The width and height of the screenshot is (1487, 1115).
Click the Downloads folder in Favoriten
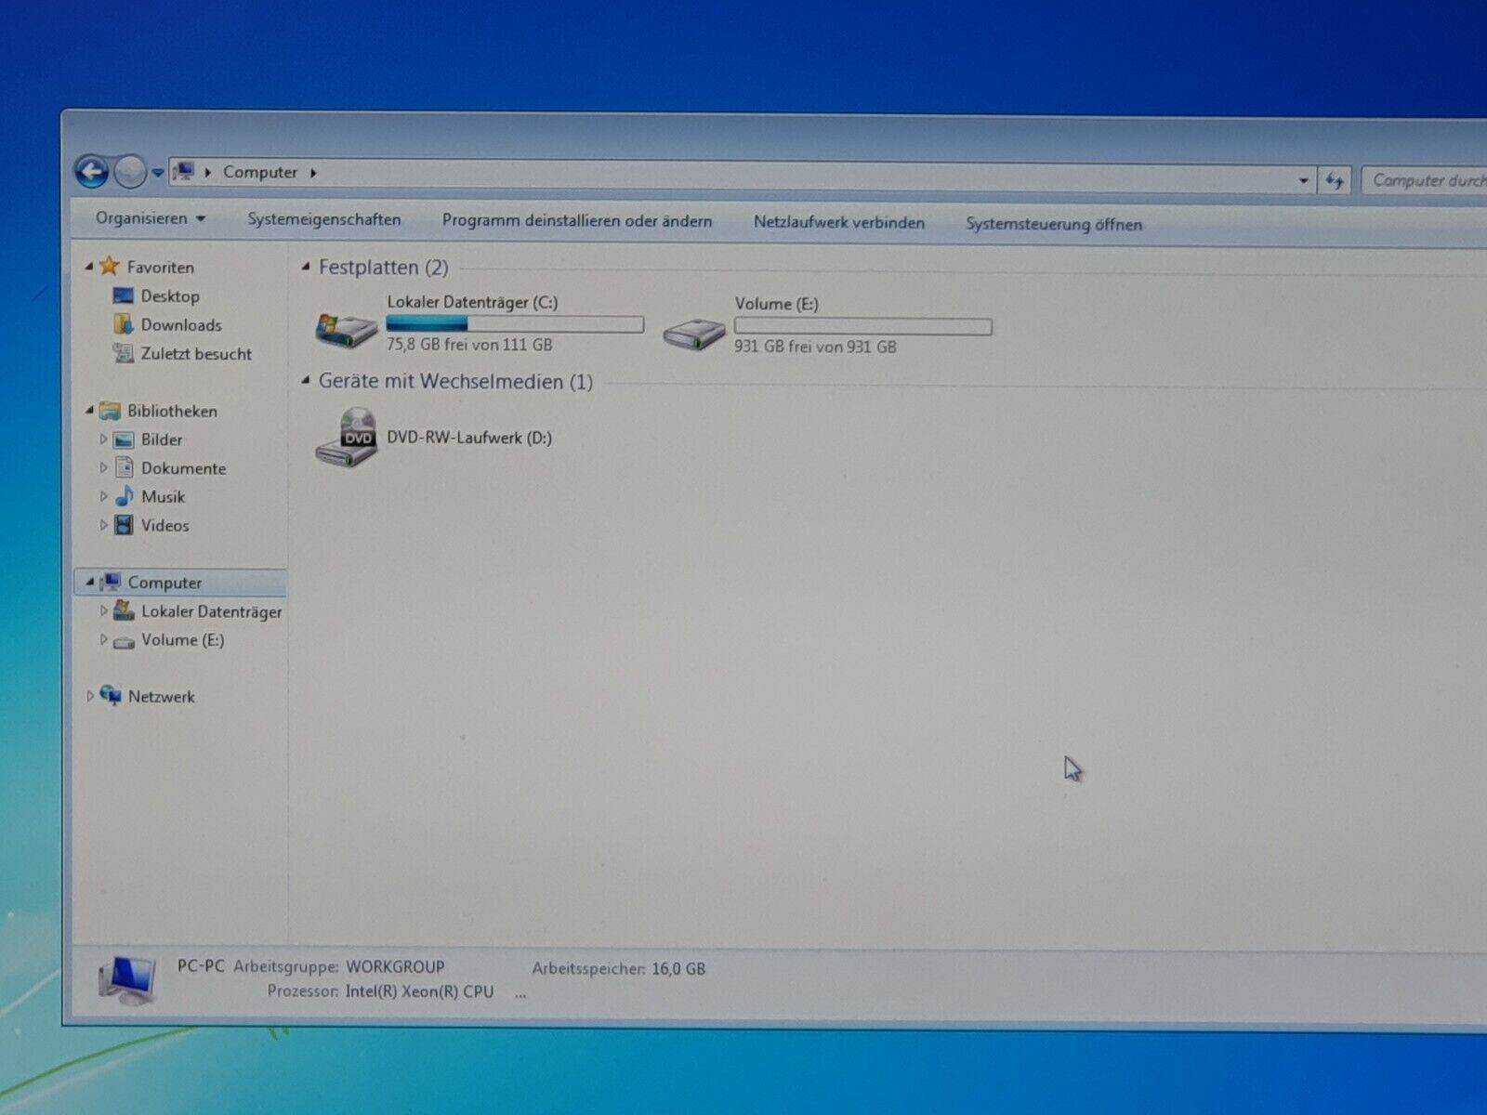click(180, 325)
